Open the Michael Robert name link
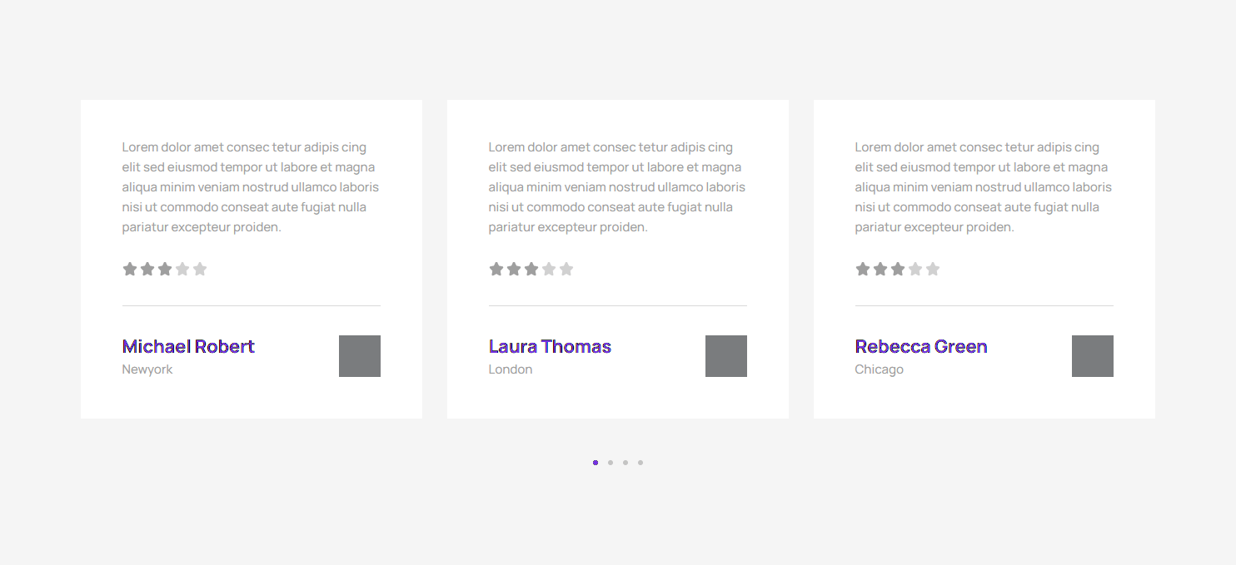Screen dimensions: 1236x565 (x=188, y=346)
